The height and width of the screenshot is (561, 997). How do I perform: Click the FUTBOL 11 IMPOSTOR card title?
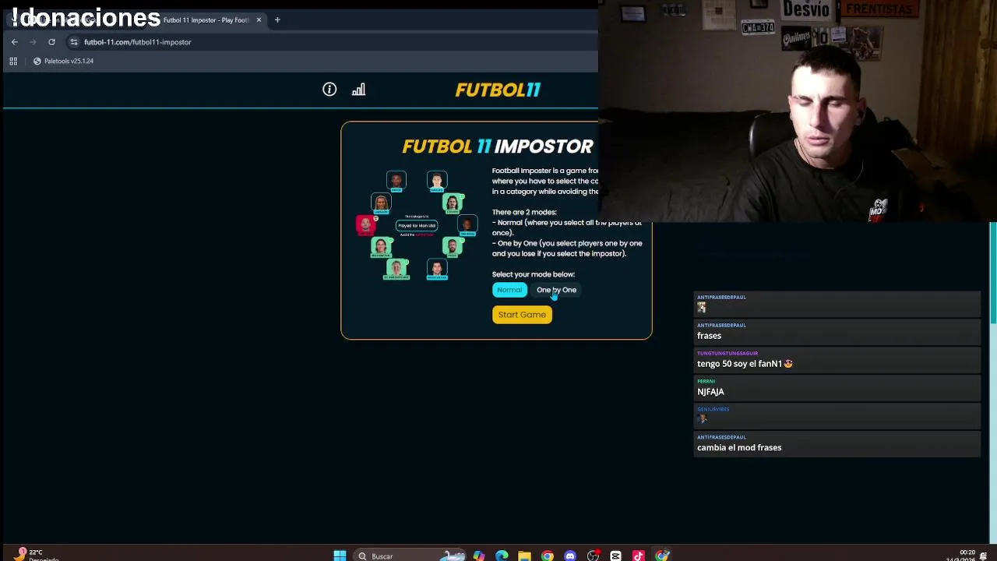[498, 146]
